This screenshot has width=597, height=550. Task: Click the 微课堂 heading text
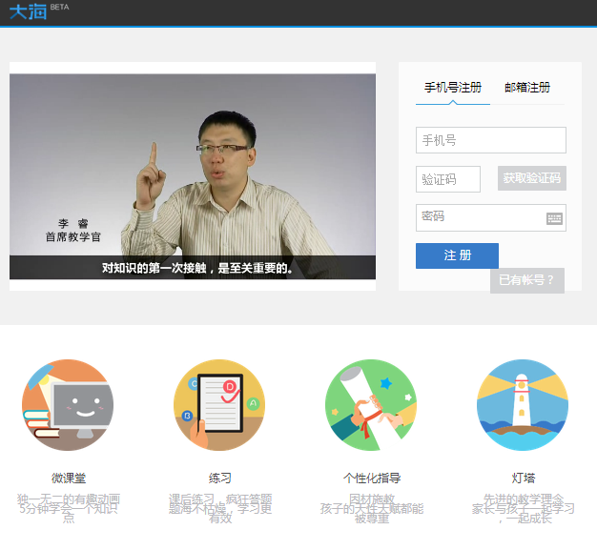coord(69,478)
